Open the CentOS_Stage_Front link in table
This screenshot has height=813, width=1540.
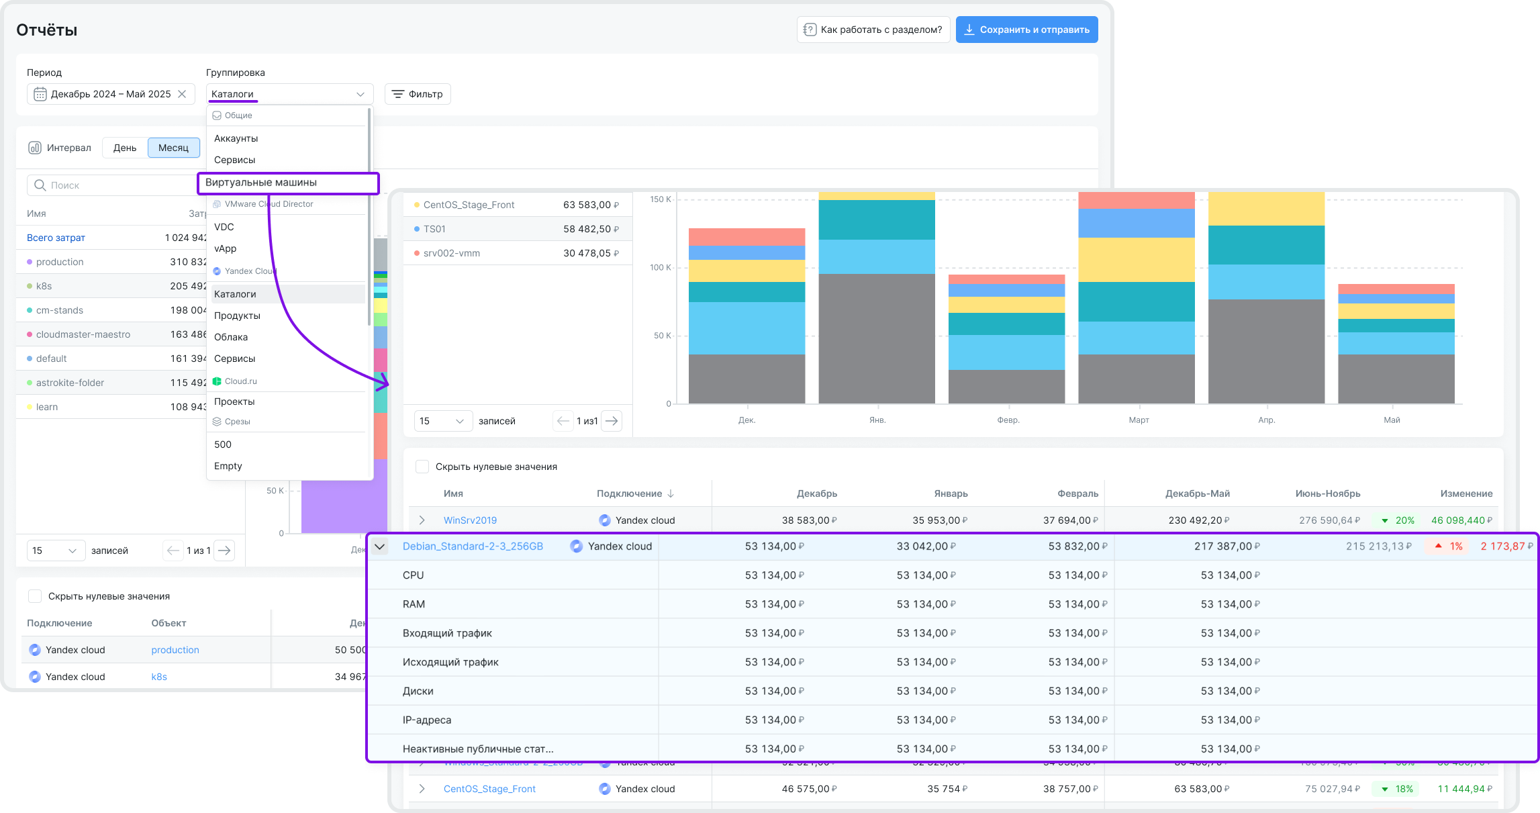489,789
